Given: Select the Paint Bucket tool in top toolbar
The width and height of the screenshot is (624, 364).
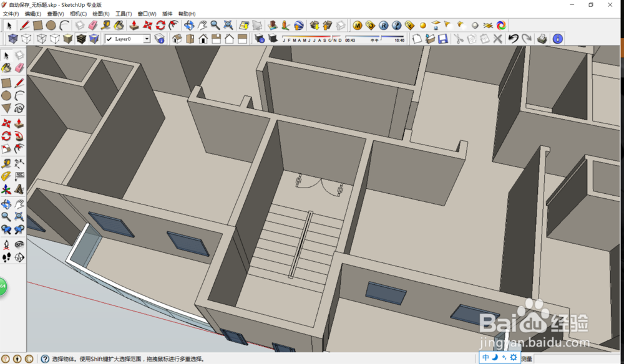Looking at the screenshot, I should tap(119, 26).
